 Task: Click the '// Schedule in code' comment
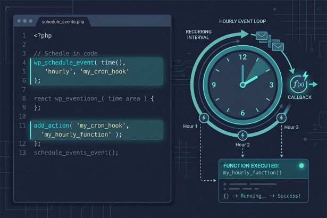tap(66, 54)
